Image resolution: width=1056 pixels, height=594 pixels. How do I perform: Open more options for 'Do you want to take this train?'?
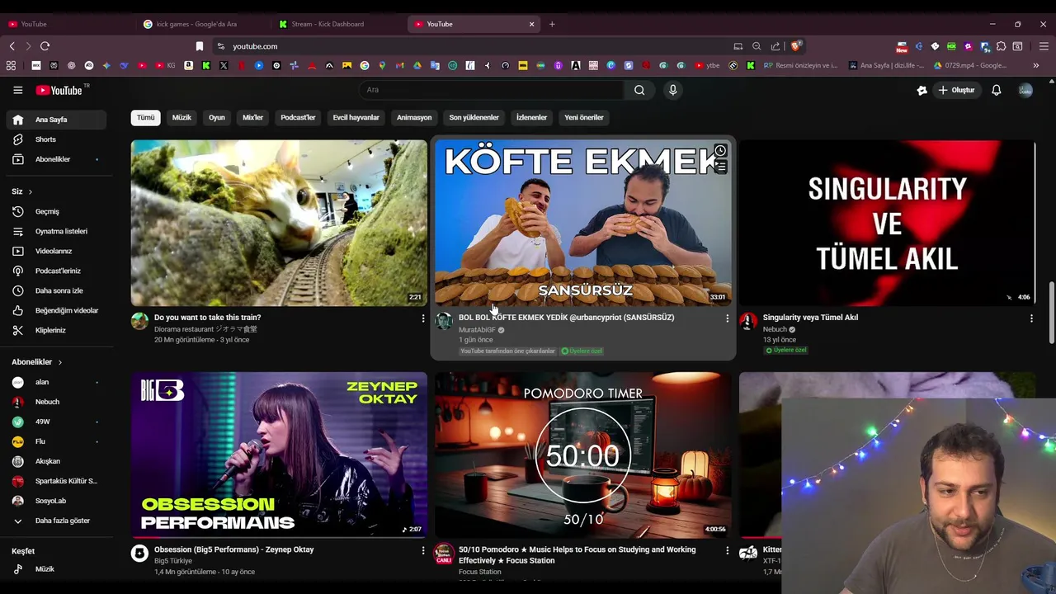(423, 318)
